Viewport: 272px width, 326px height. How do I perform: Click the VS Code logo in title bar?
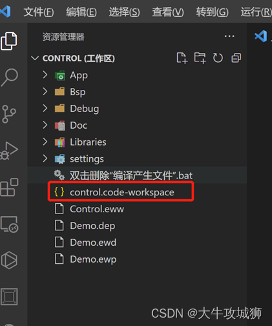pos(5,12)
